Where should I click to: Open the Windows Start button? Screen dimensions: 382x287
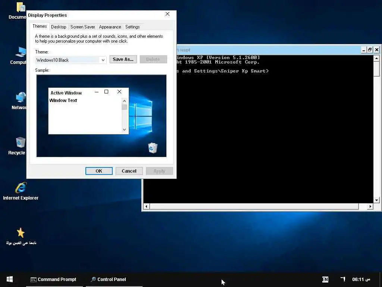(x=9, y=279)
